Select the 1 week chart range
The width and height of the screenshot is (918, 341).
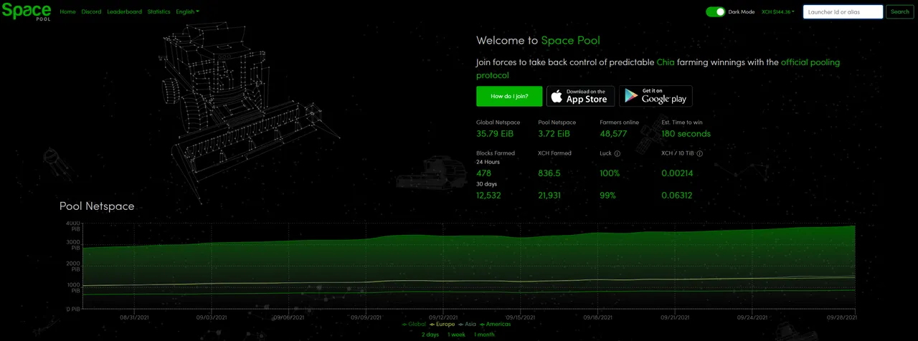457,335
